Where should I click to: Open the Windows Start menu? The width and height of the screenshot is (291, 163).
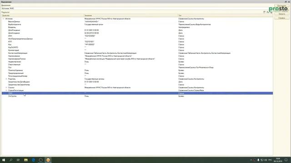pyautogui.click(x=4, y=160)
